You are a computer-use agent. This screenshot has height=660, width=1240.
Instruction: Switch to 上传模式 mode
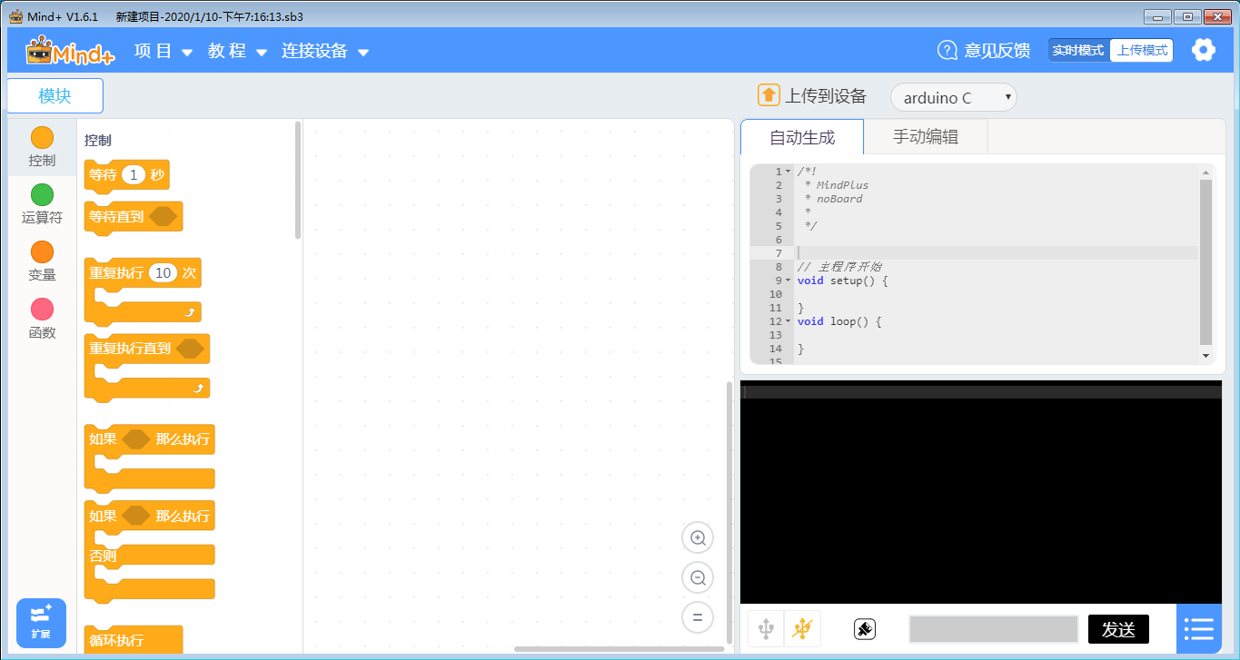point(1142,50)
